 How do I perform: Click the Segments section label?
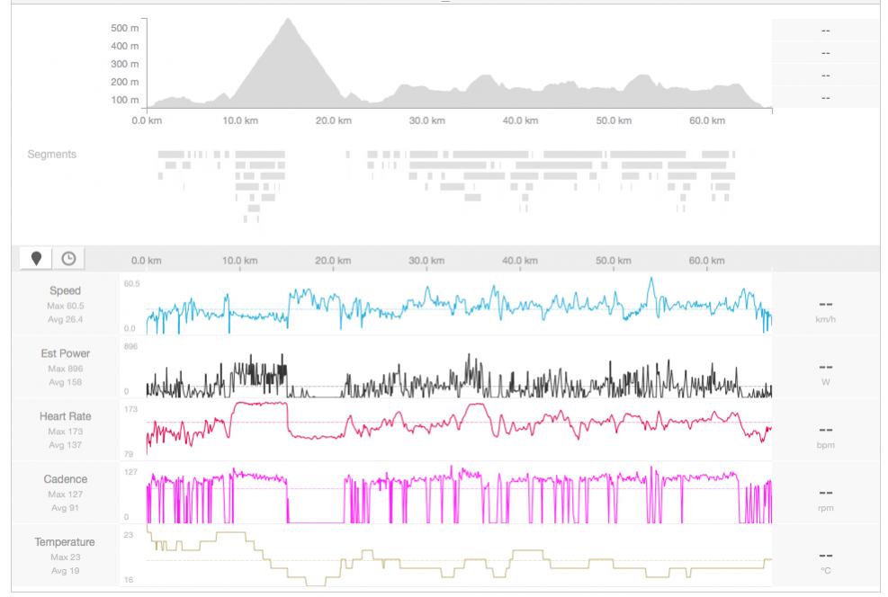(52, 155)
